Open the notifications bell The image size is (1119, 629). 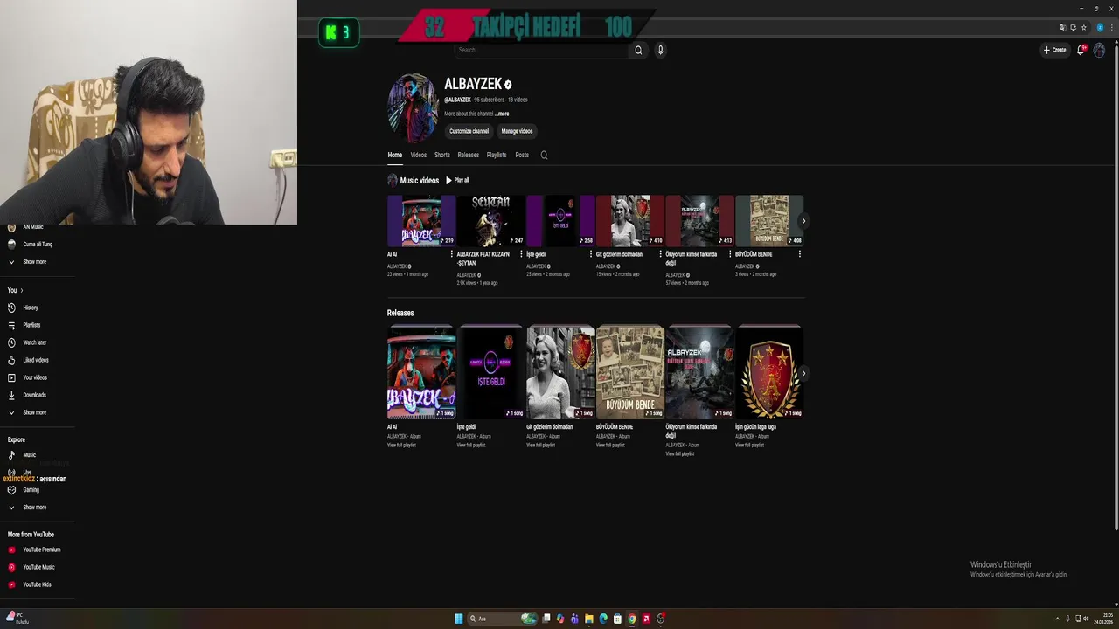pos(1081,50)
